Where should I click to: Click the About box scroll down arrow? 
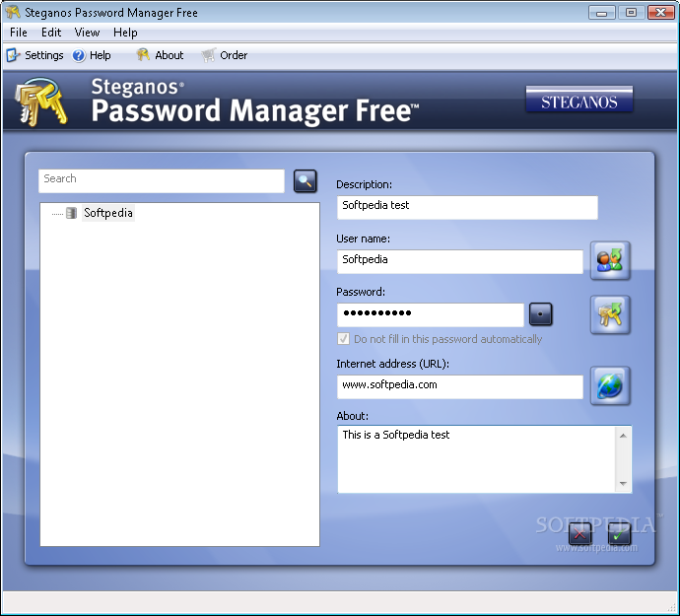click(623, 484)
